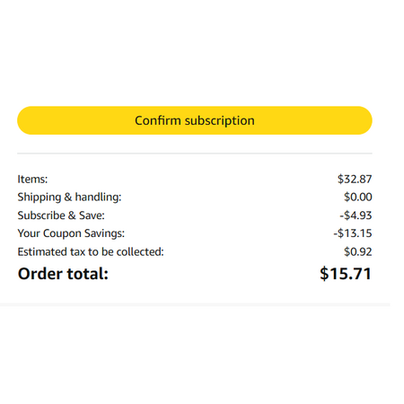Select the Subscribe & Save label
This screenshot has width=404, height=404.
point(61,215)
